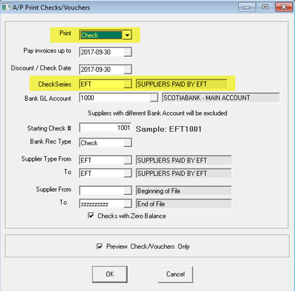Click the lookup button beside Pay invoices up to

click(x=128, y=52)
